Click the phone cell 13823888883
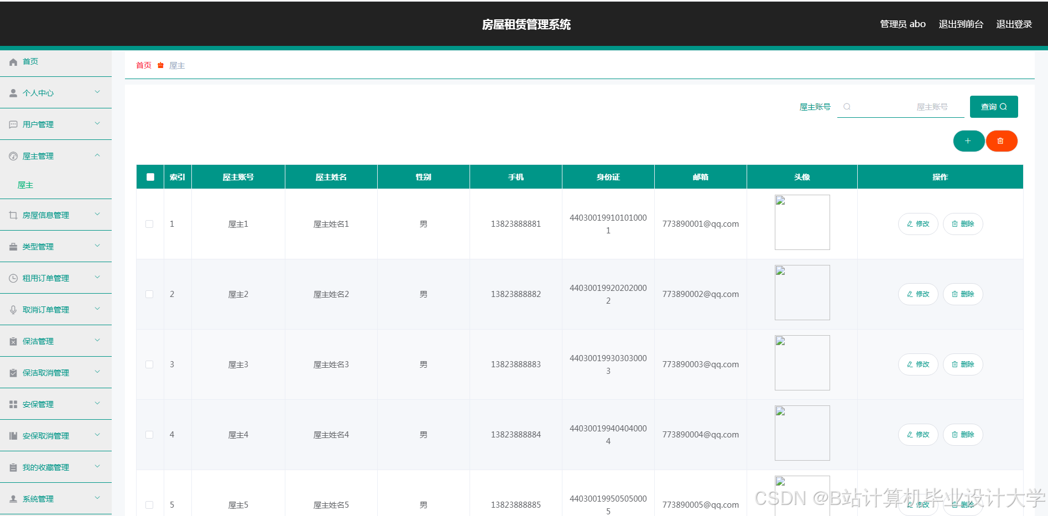 [516, 364]
